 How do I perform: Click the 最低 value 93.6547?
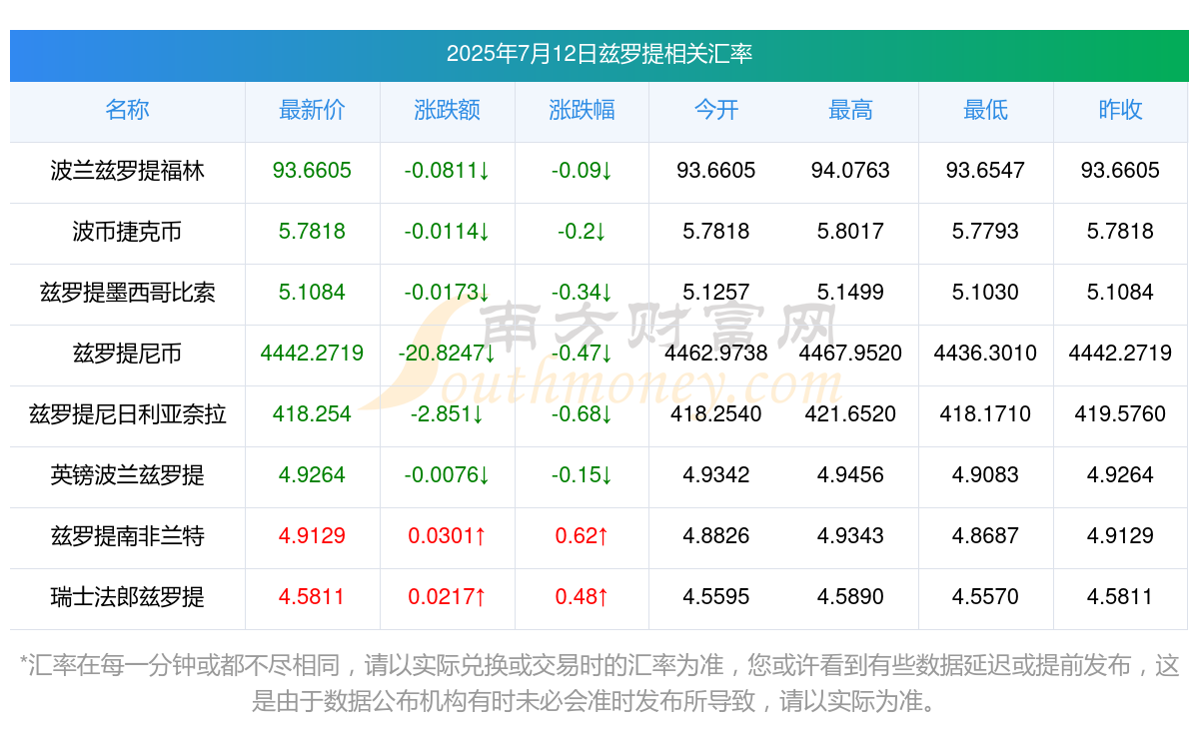pos(985,171)
